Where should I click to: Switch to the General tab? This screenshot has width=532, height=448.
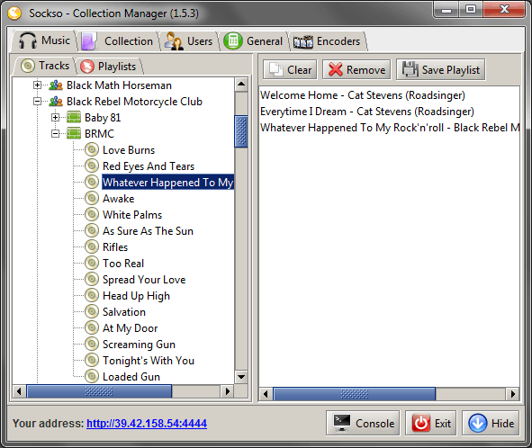[254, 41]
